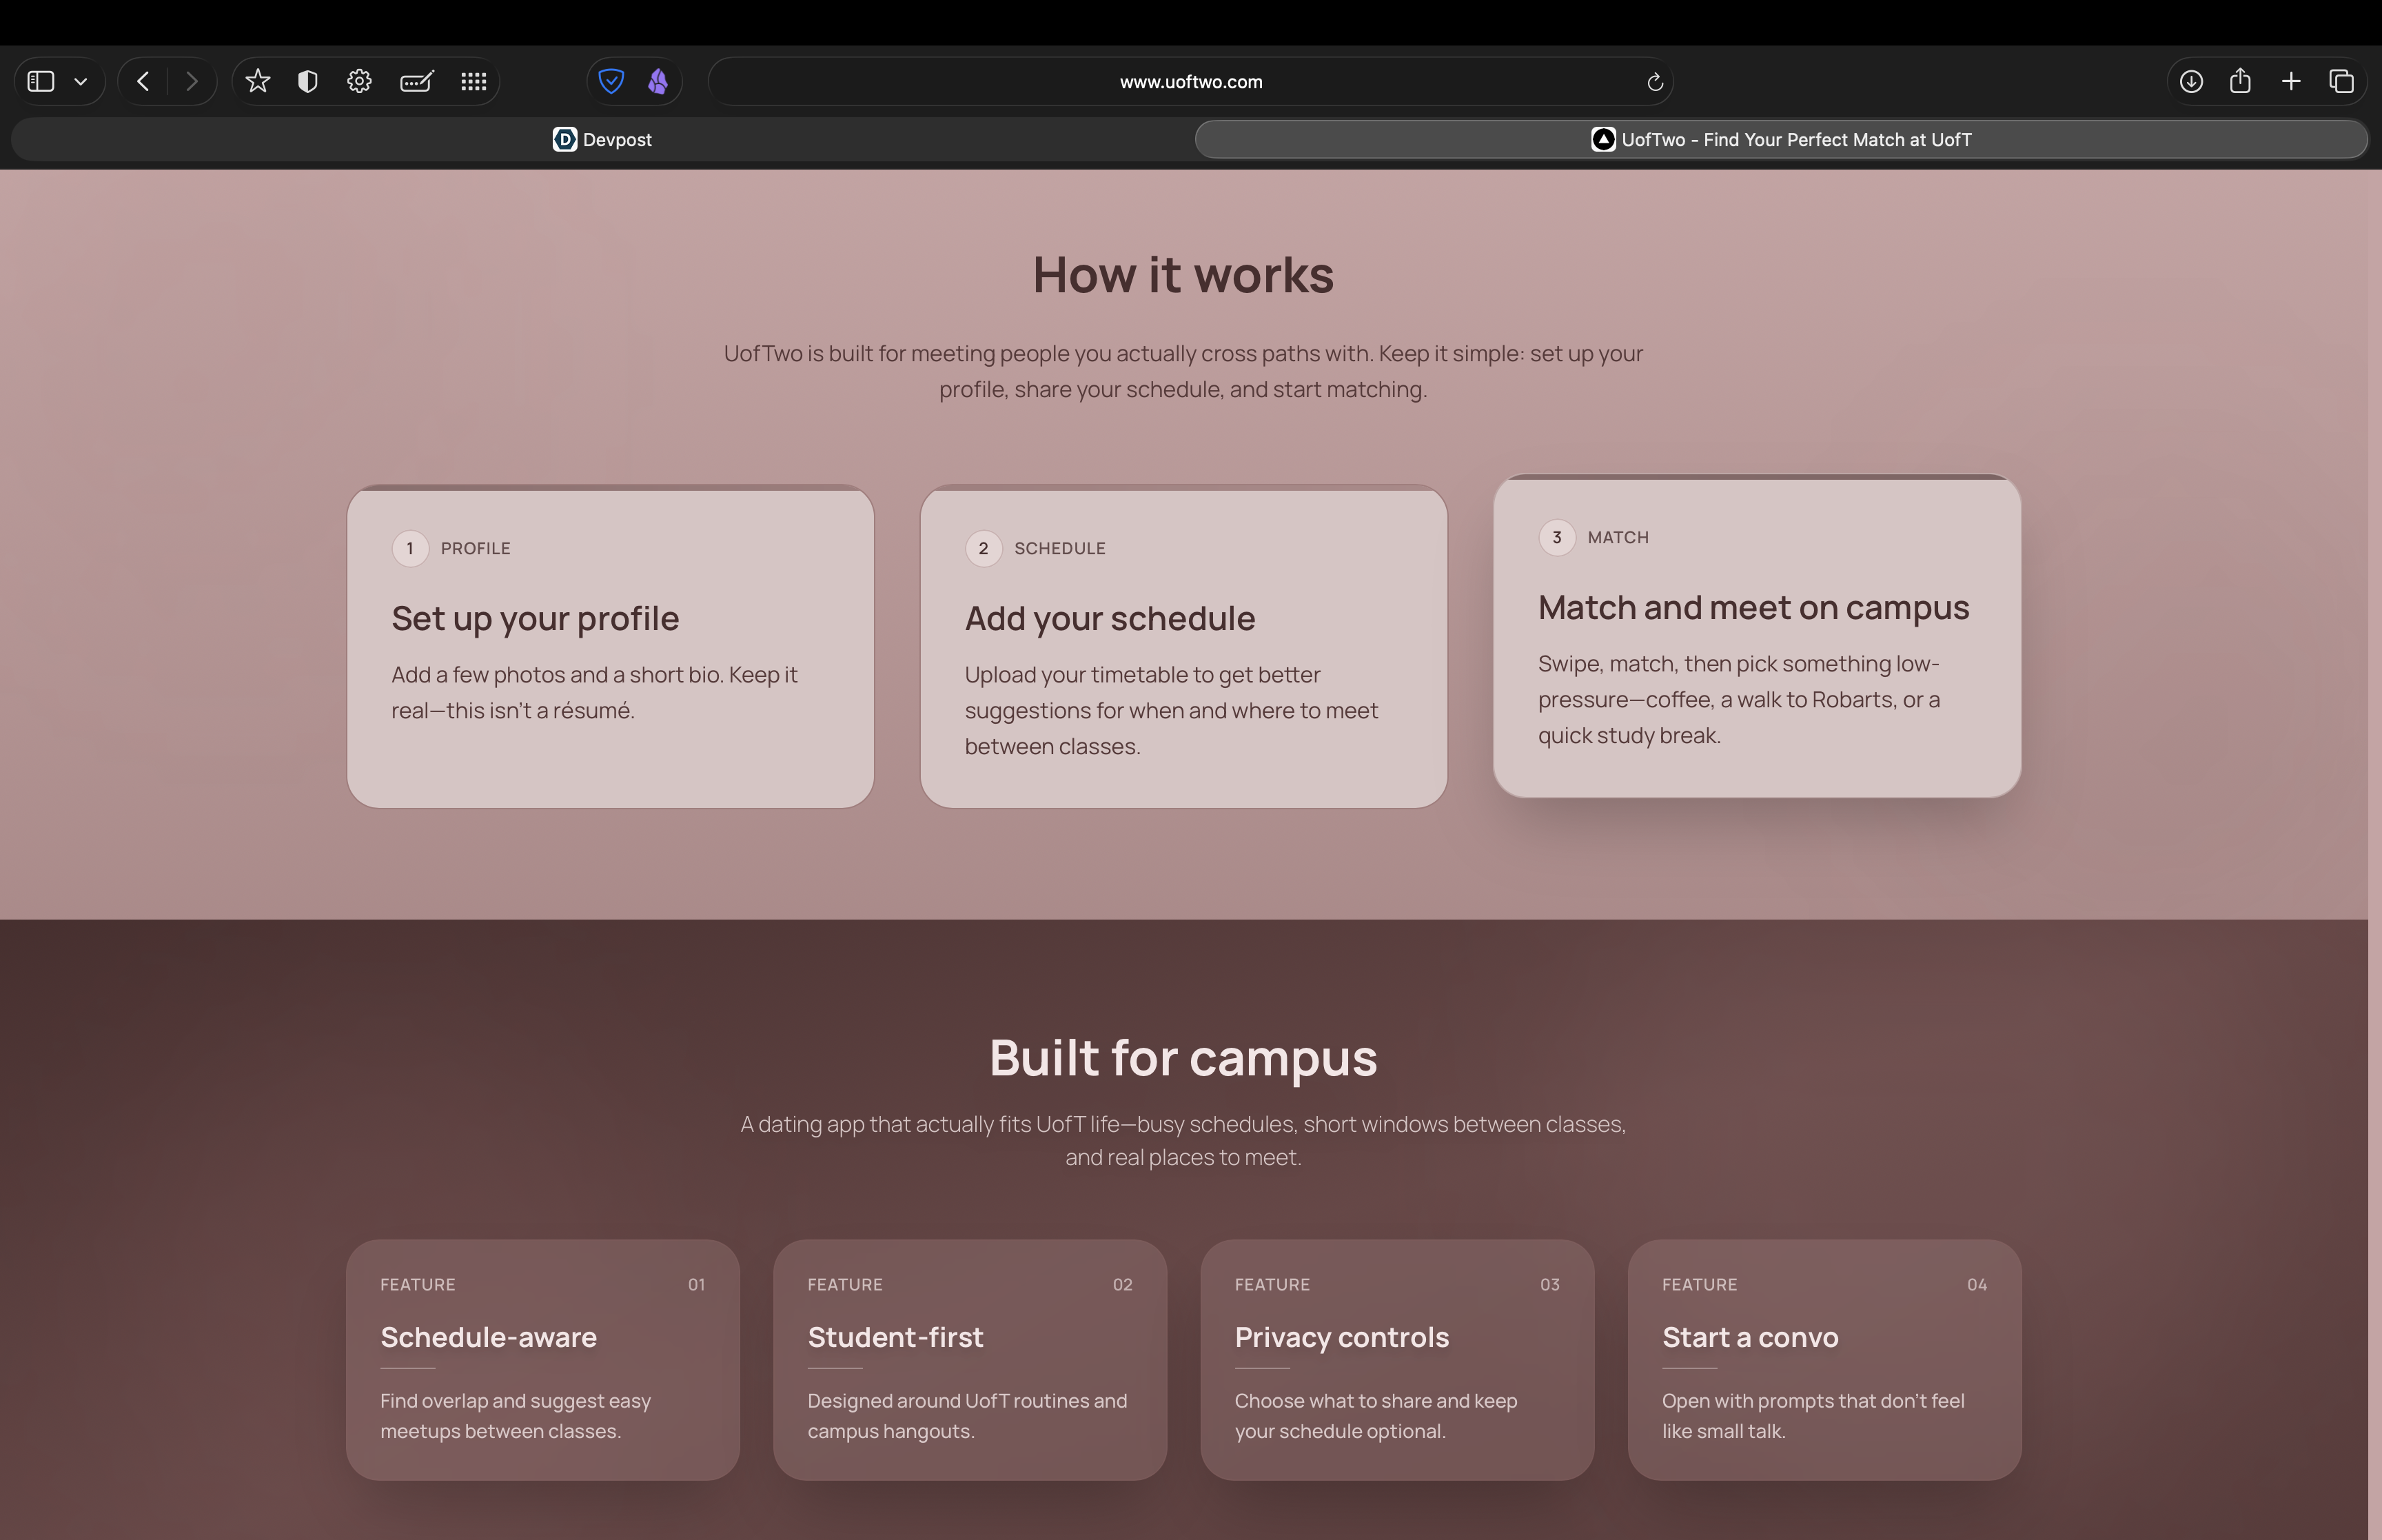The image size is (2382, 1540).
Task: Select the UofTwo browser tab
Action: [x=1780, y=140]
